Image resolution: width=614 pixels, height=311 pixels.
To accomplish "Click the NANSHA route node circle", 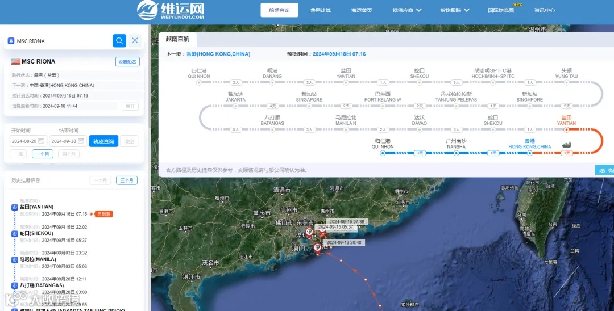I will 456,153.
